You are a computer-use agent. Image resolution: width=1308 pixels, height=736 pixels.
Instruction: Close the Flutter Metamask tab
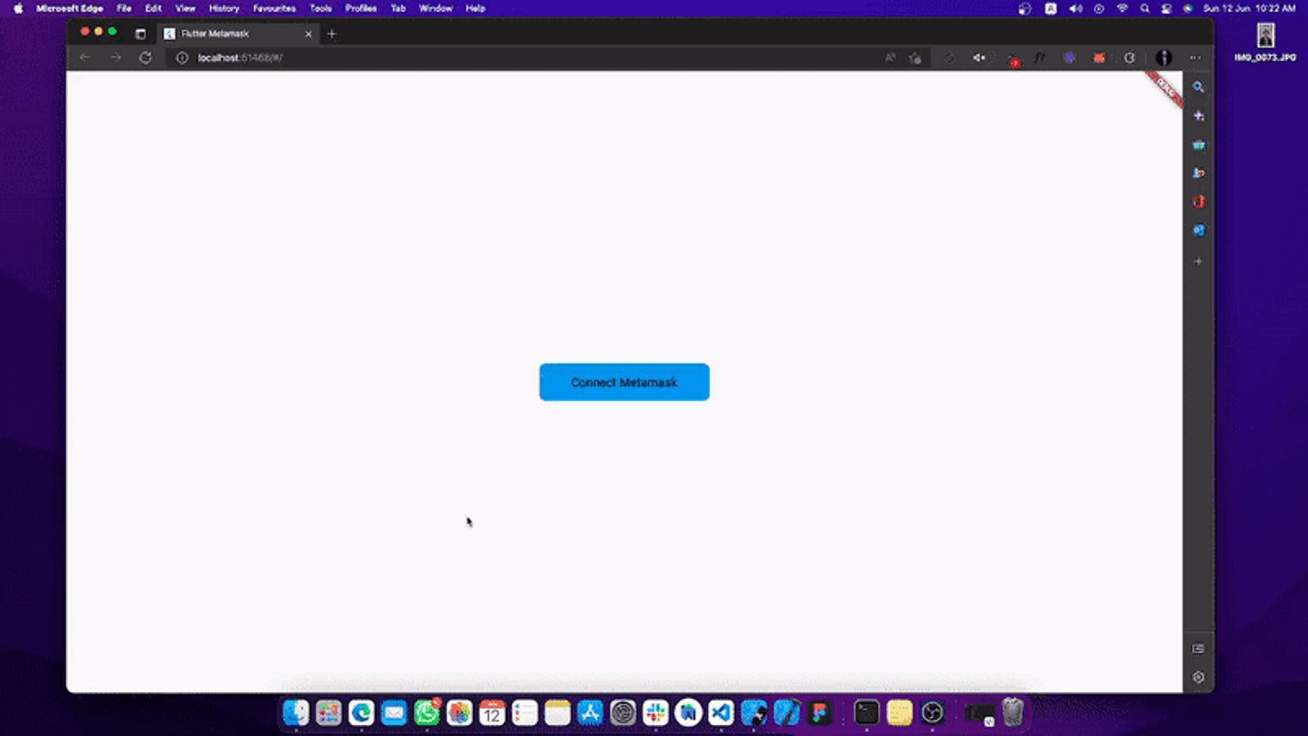tap(308, 34)
